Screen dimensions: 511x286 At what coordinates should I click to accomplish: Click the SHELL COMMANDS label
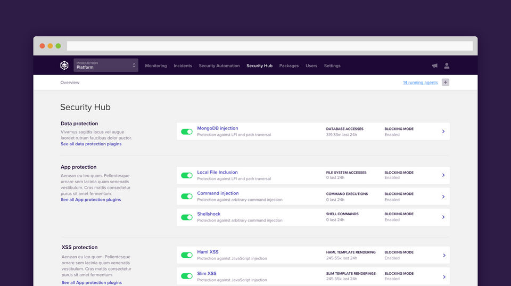coord(342,214)
